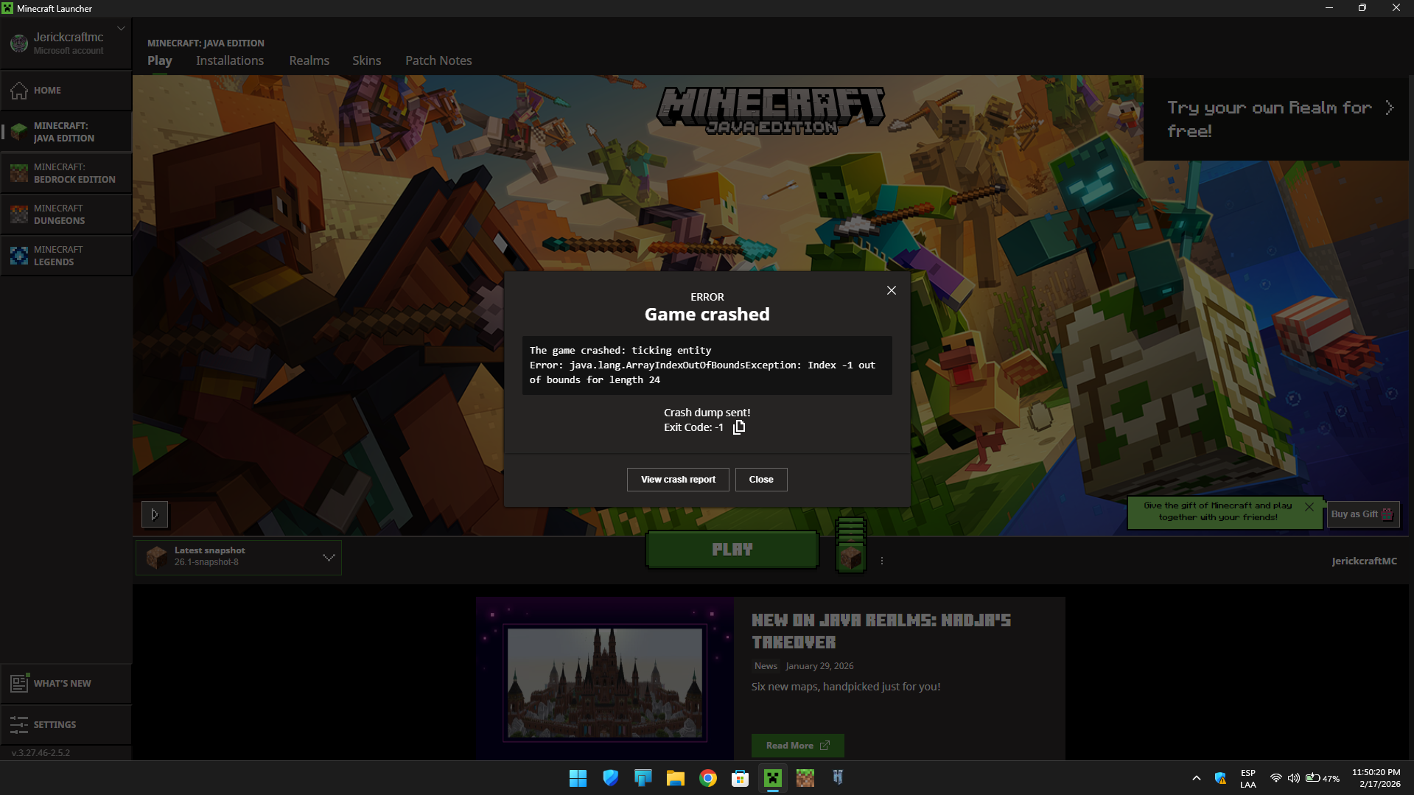Select Minecraft: Java Edition in sidebar
This screenshot has width=1414, height=795.
click(66, 132)
